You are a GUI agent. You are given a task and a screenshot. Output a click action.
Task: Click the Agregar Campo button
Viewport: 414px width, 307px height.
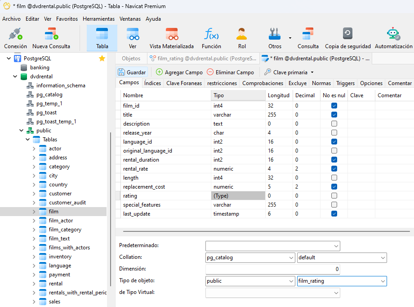click(x=179, y=72)
